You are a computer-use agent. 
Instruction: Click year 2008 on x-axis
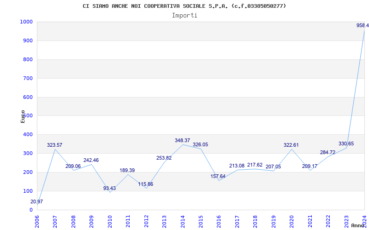pos(73,222)
